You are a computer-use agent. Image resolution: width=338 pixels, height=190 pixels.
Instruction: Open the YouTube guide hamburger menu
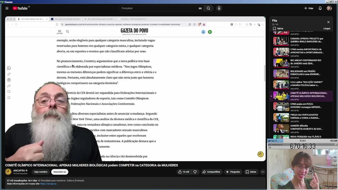(7, 8)
